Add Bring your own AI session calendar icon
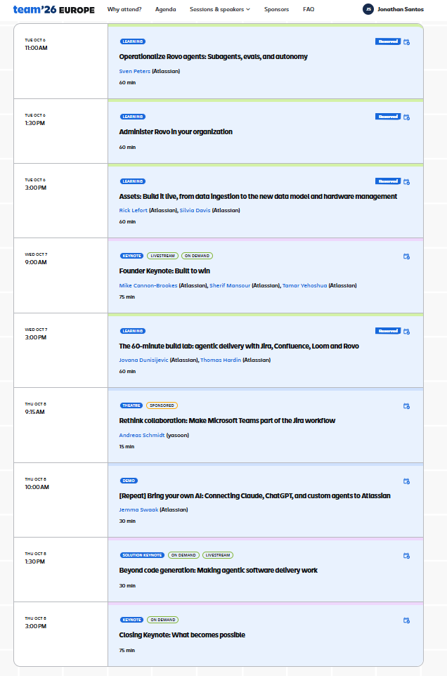Viewport: 447px width, 676px height. [406, 481]
